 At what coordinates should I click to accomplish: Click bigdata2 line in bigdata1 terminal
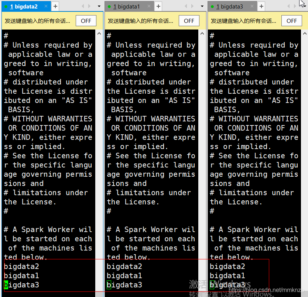[124, 267]
